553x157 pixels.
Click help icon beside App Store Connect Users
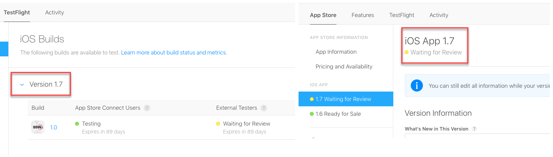pyautogui.click(x=147, y=108)
